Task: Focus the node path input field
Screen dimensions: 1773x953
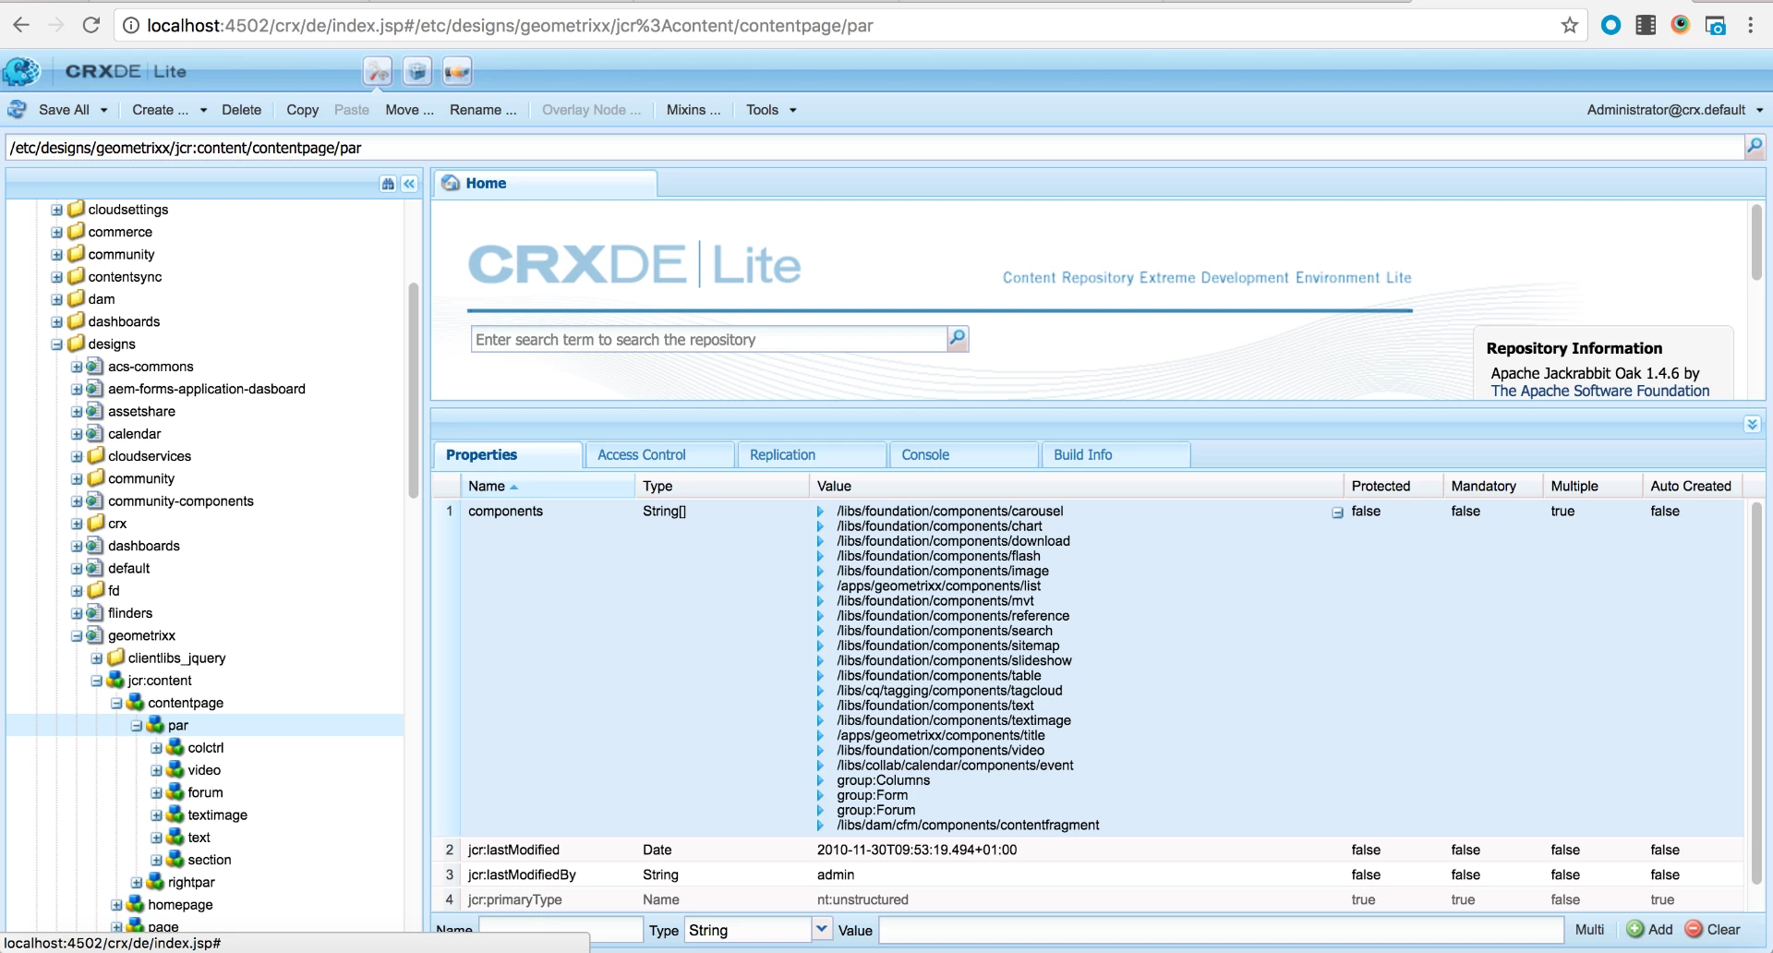Action: [874, 148]
